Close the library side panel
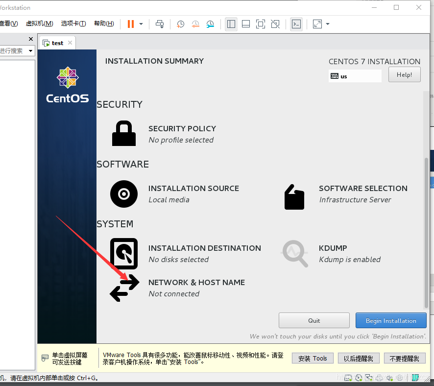This screenshot has width=434, height=386. point(31,39)
